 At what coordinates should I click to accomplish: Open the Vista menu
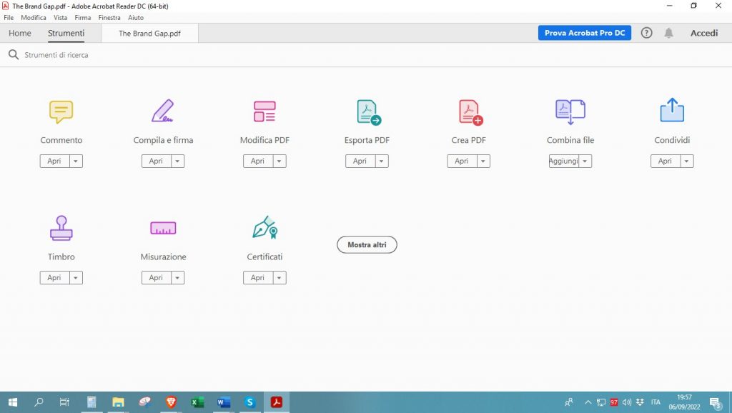click(60, 17)
